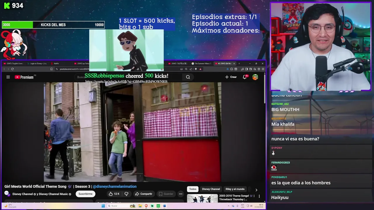Click the Compartir share button
Image resolution: width=374 pixels, height=210 pixels.
[143, 194]
